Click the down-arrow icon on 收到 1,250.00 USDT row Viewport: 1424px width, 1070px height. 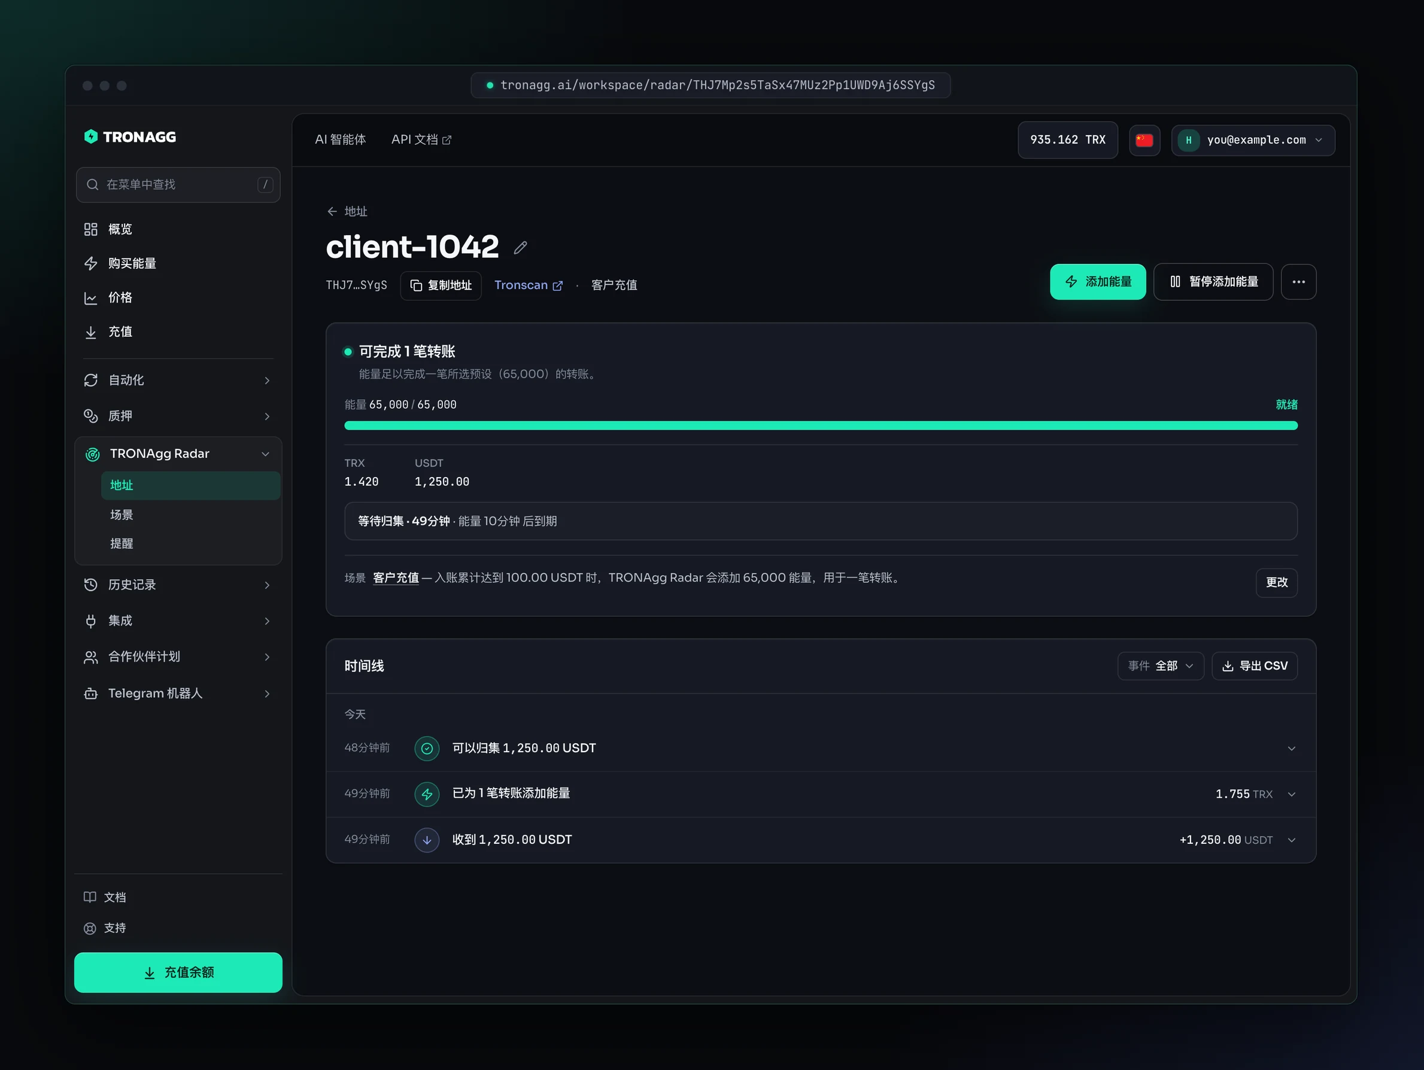426,840
